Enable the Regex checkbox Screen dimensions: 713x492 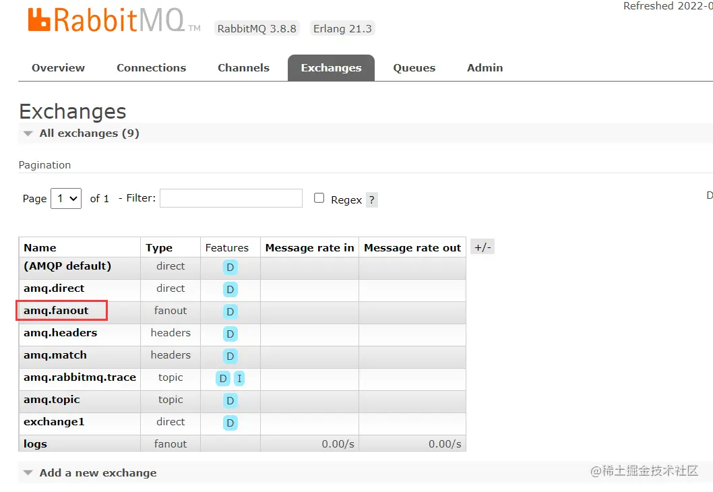pos(319,197)
